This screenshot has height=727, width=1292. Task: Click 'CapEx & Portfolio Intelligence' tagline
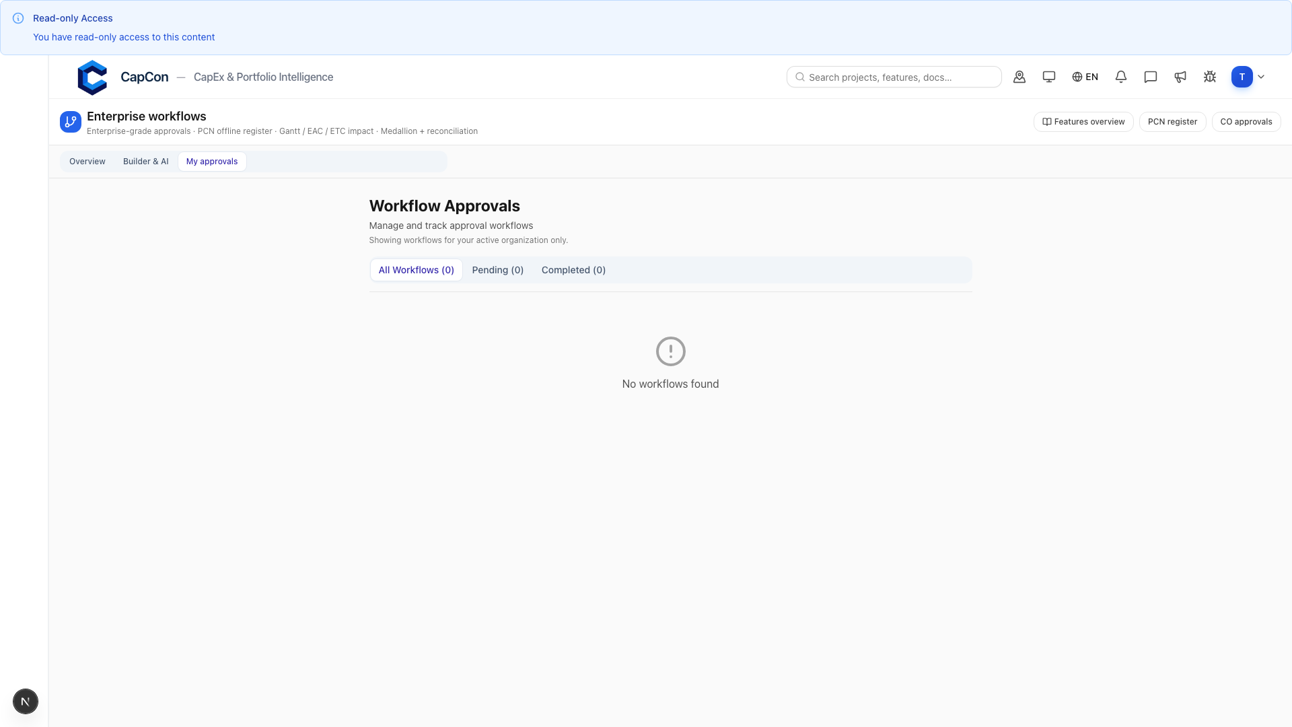[264, 77]
